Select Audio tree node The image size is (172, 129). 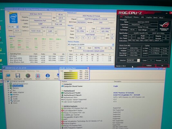point(15,99)
